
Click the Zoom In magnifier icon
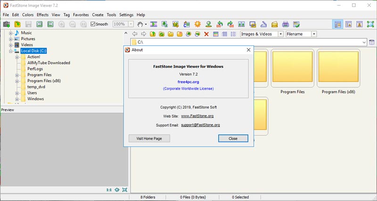(62, 24)
